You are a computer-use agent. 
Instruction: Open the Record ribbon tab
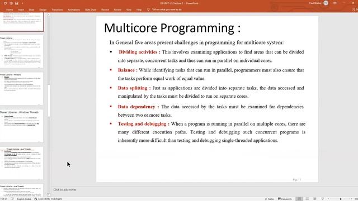pos(105,10)
